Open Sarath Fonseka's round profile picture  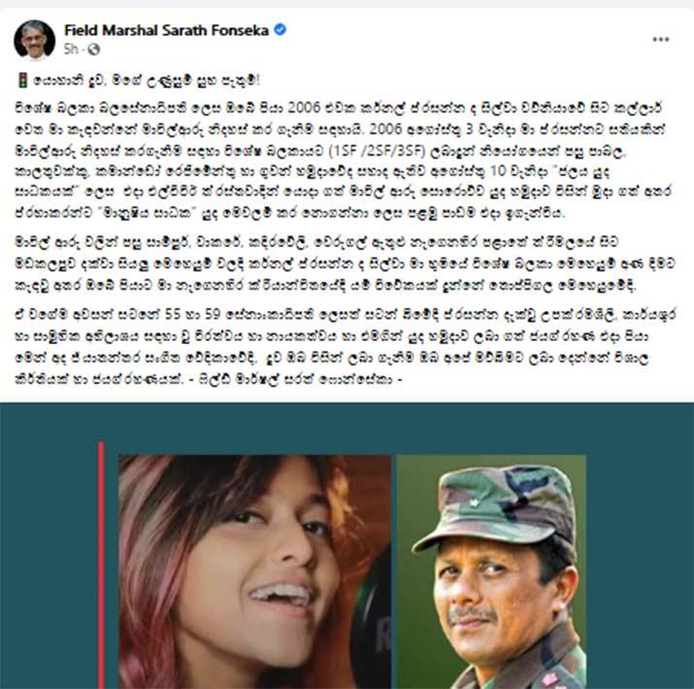click(x=35, y=40)
